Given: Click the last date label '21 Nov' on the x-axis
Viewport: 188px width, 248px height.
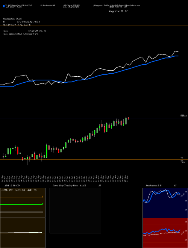Looking at the screenshot, I should [127, 178].
